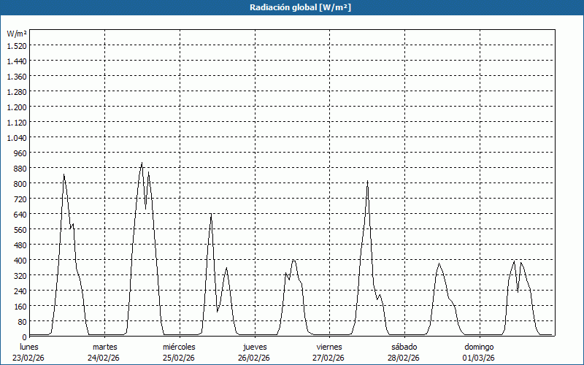The image size is (584, 365).
Task: Click the 'lunes' day label
Action: point(29,347)
